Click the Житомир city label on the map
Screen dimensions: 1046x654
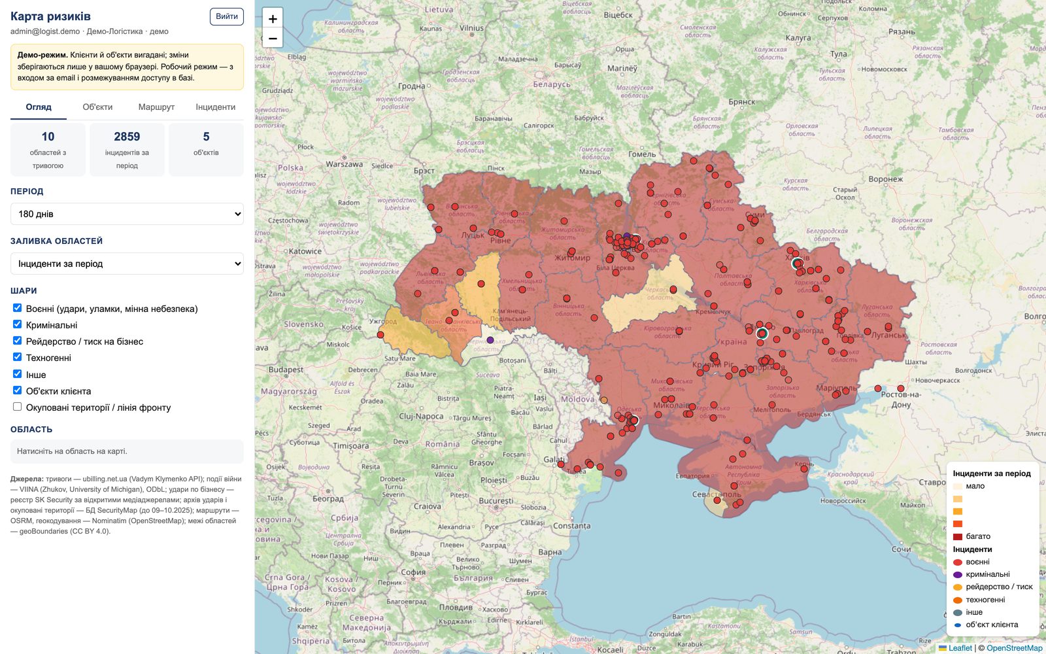click(572, 258)
